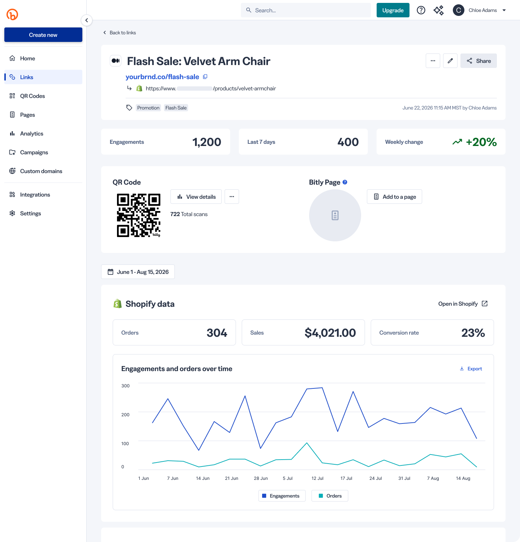Click the Share button
The image size is (520, 542).
click(x=478, y=61)
